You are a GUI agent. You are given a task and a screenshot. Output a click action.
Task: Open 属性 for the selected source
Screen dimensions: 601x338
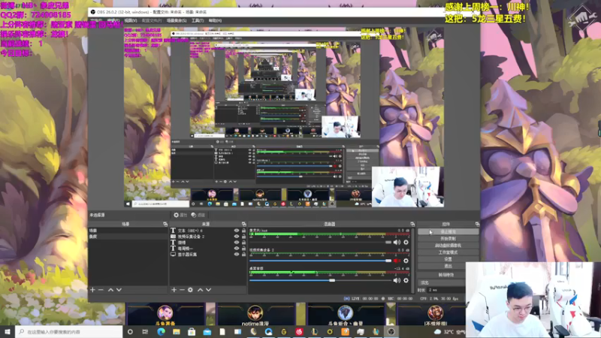coord(180,215)
